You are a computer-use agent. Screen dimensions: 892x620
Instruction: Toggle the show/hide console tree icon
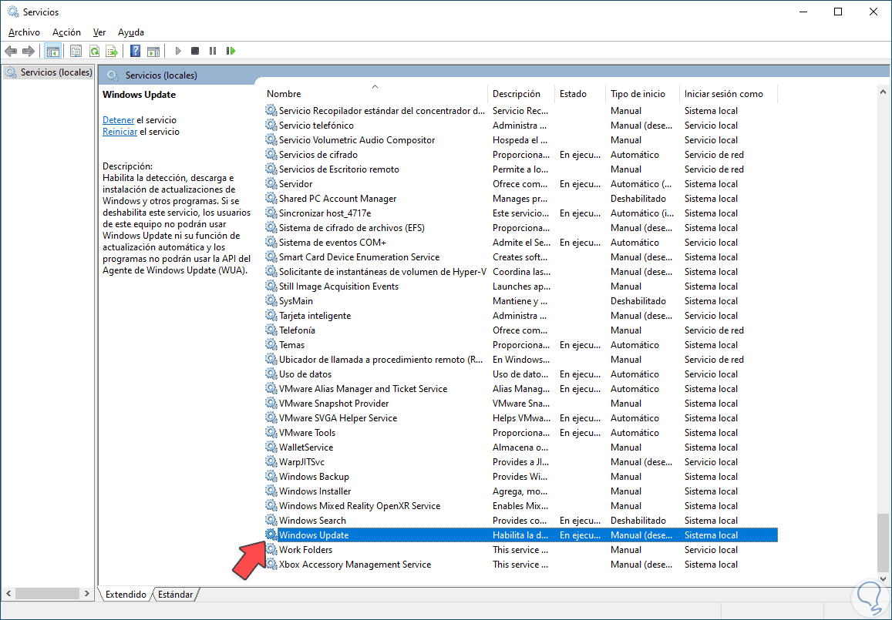[53, 51]
